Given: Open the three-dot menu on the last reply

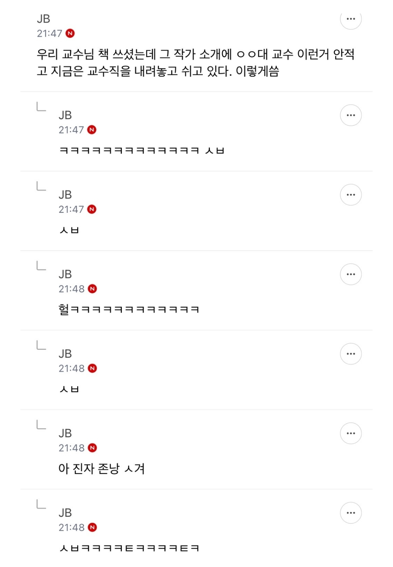Looking at the screenshot, I should pyautogui.click(x=350, y=513).
